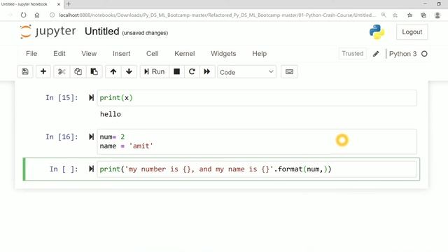
Task: Go to browser home page icon
Action: pyautogui.click(x=37, y=15)
